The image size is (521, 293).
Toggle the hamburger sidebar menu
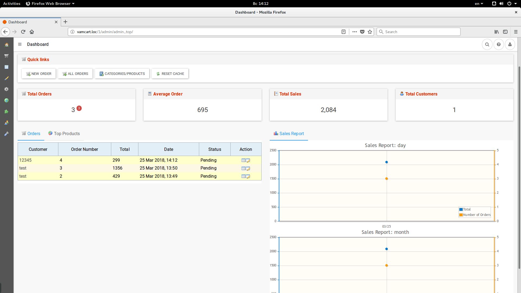pos(20,44)
